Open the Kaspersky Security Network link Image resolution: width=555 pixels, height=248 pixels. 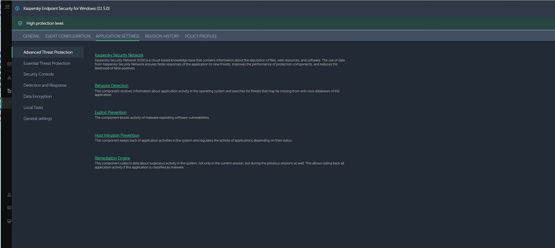pyautogui.click(x=119, y=55)
